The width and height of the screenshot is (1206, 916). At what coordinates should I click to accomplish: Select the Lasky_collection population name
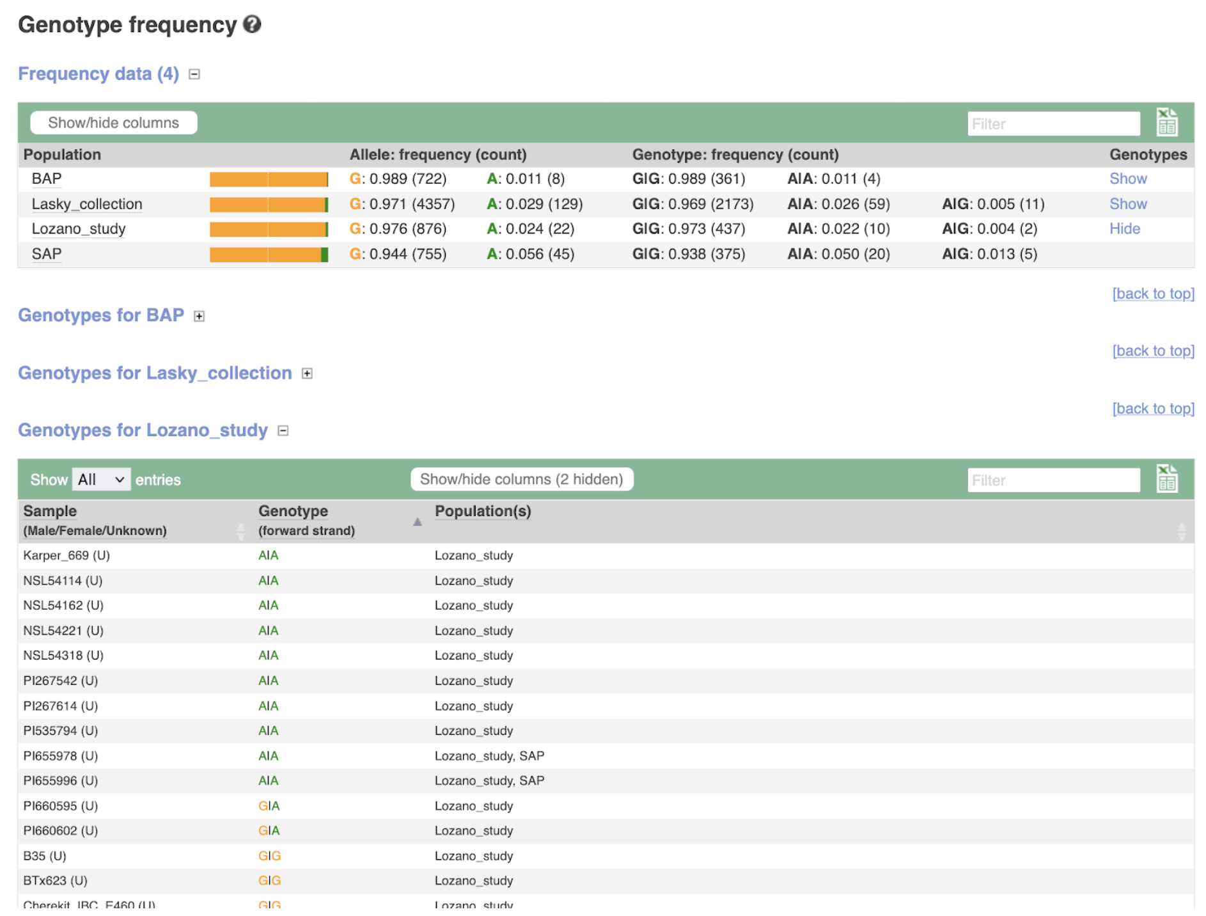(x=87, y=204)
